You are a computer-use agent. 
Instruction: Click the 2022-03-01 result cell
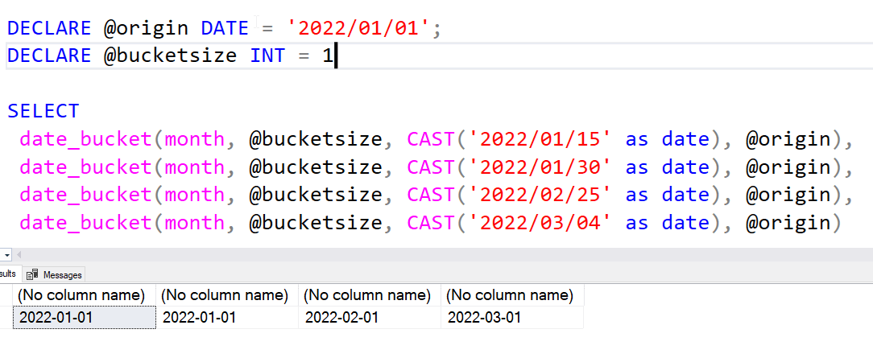(x=512, y=318)
